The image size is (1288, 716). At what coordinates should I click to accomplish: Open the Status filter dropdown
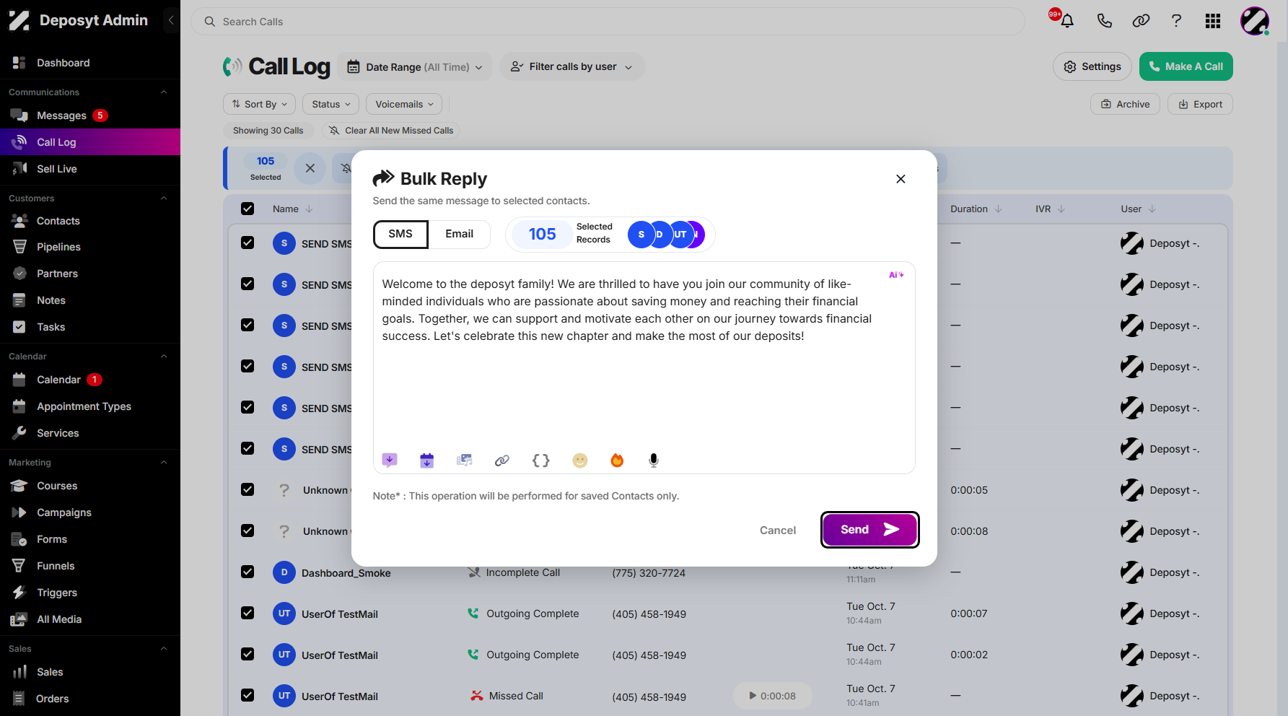331,104
